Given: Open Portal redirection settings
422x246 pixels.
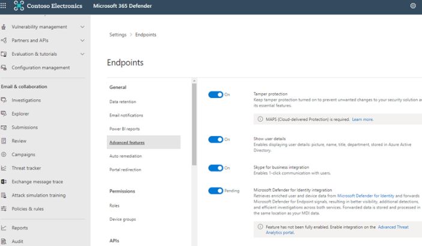Looking at the screenshot, I should 125,170.
